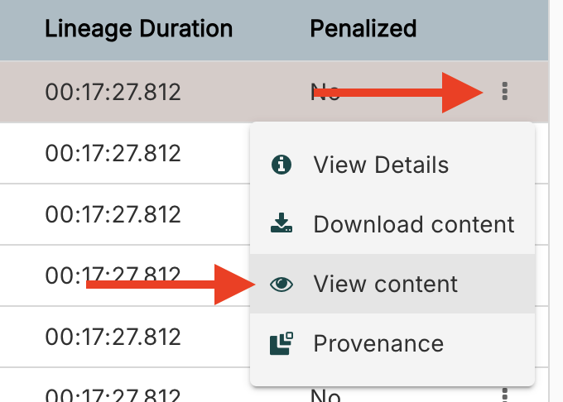Image resolution: width=563 pixels, height=402 pixels.
Task: Select the second row's lineage duration cell
Action: coord(113,153)
